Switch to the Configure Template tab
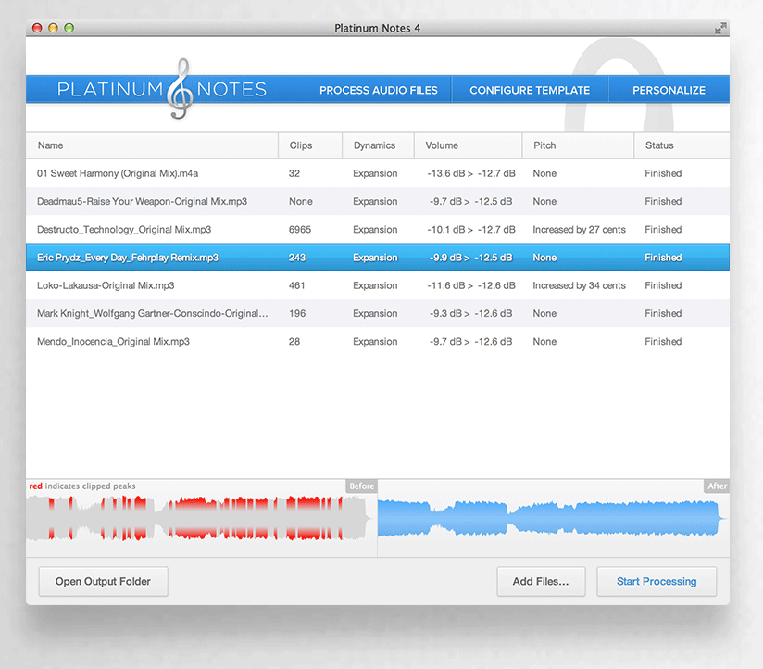Viewport: 763px width, 669px height. point(530,90)
